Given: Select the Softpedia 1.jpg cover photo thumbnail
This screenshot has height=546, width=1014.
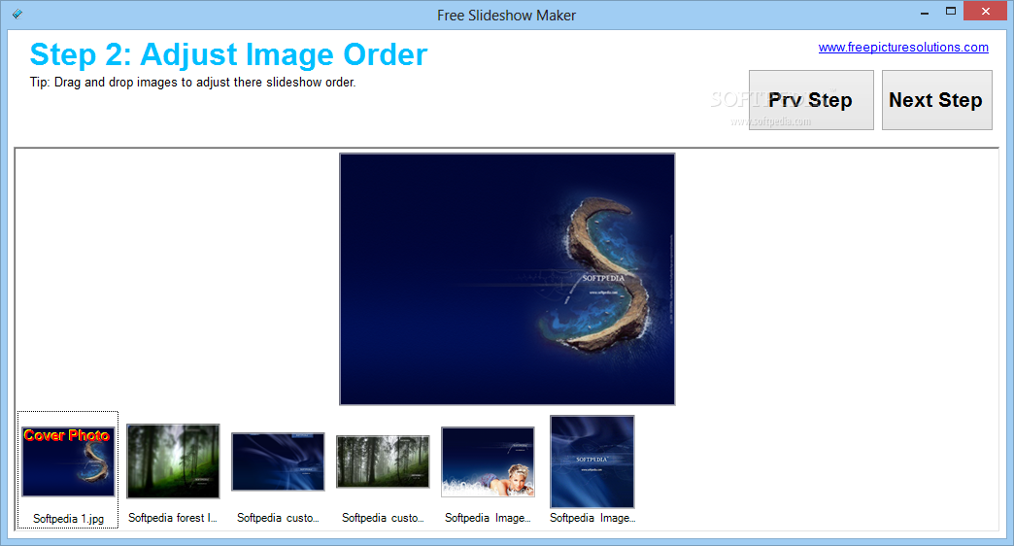Looking at the screenshot, I should click(68, 461).
